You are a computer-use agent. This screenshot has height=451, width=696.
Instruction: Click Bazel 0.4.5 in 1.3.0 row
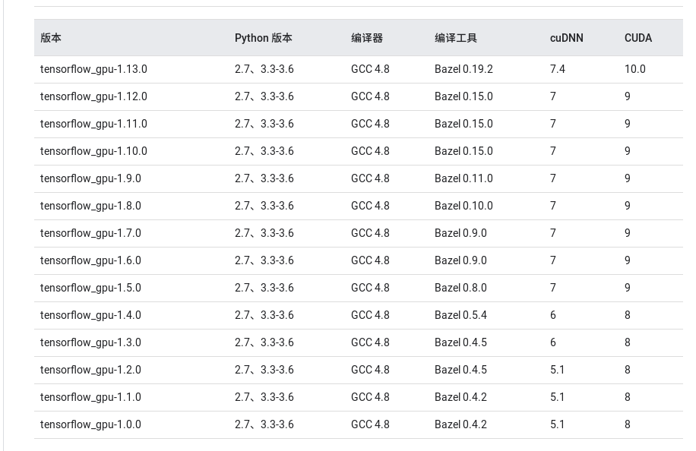[x=460, y=342]
